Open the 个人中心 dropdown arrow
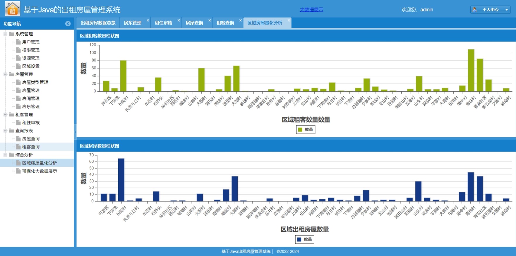Screen dimensions: 516x256 507,10
